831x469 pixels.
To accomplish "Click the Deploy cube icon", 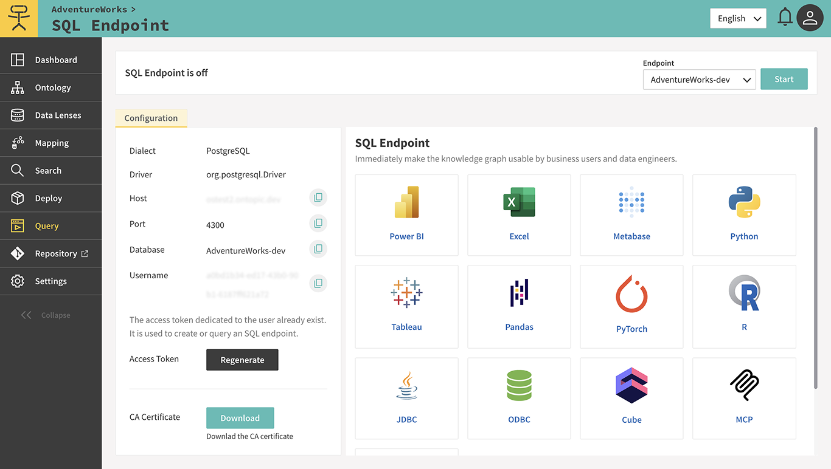I will point(18,198).
